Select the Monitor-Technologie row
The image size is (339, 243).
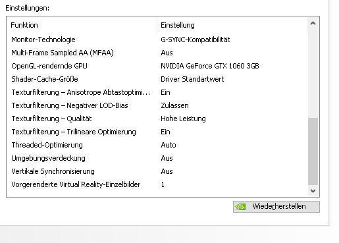tap(157, 40)
